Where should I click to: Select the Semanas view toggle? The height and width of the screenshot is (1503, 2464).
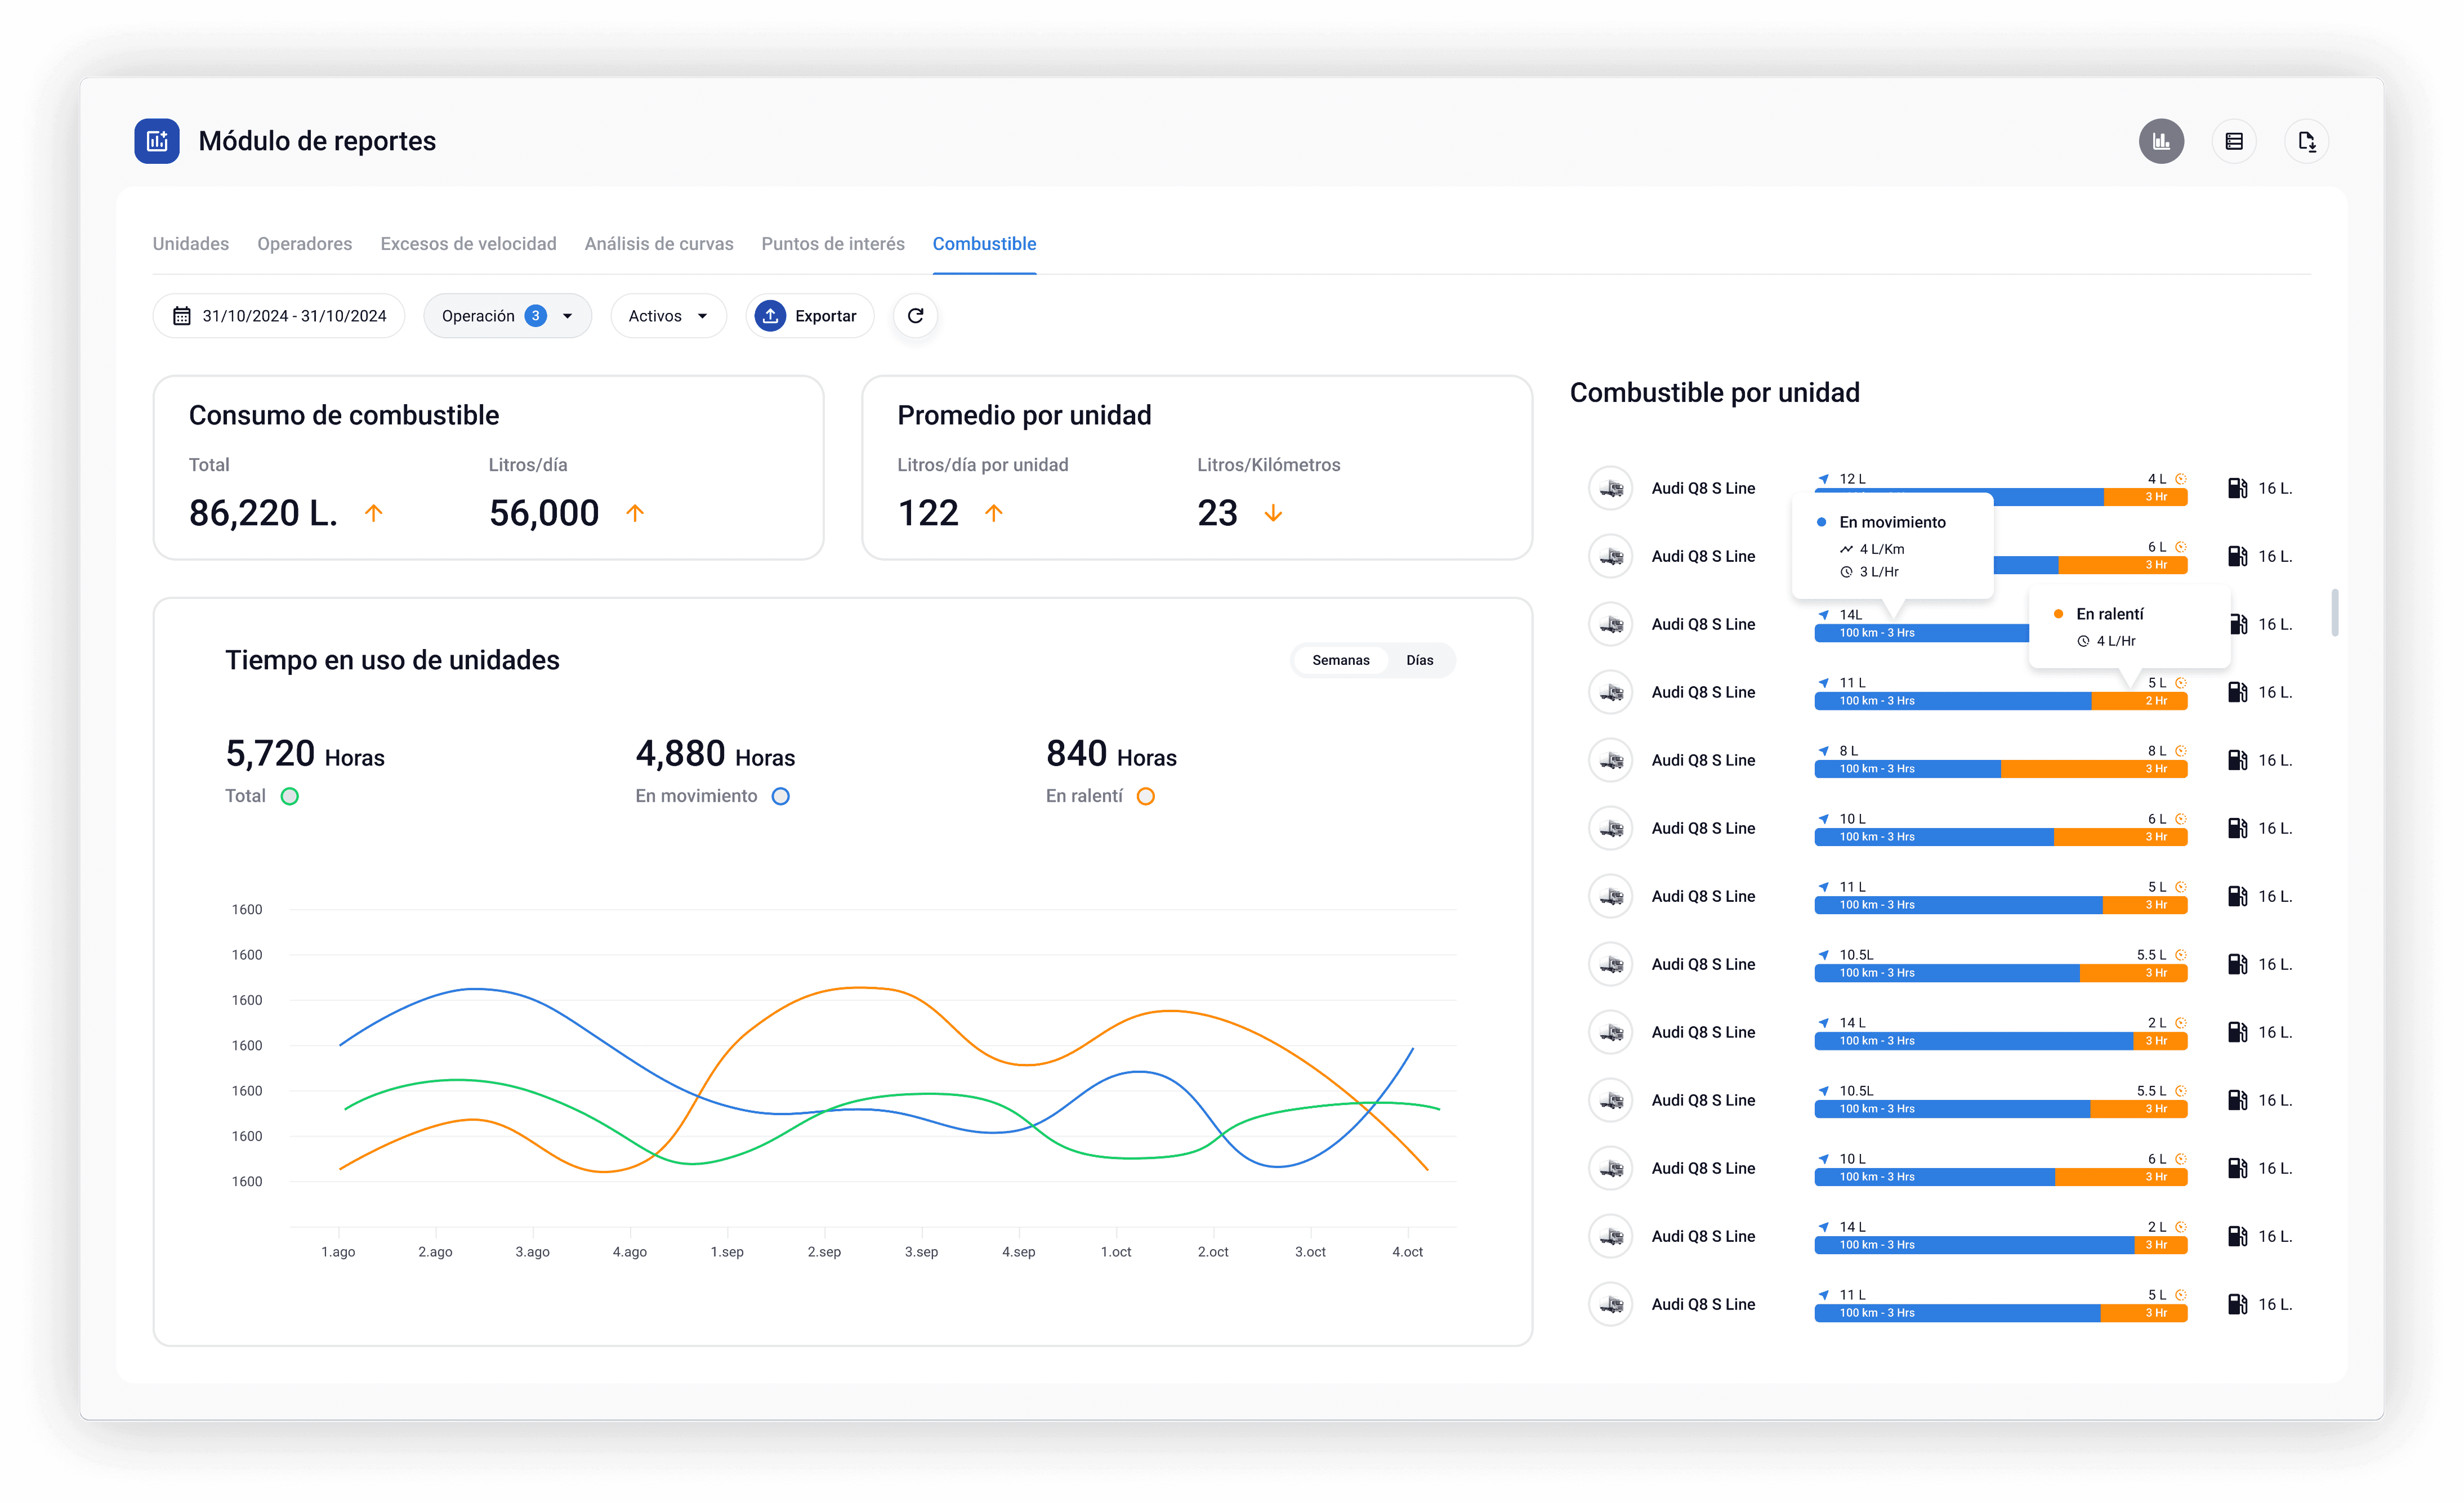[x=1340, y=660]
